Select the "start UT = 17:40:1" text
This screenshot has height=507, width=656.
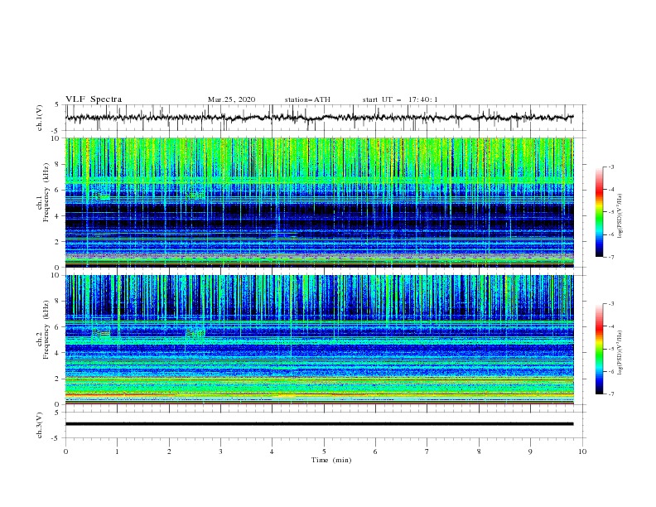click(400, 99)
